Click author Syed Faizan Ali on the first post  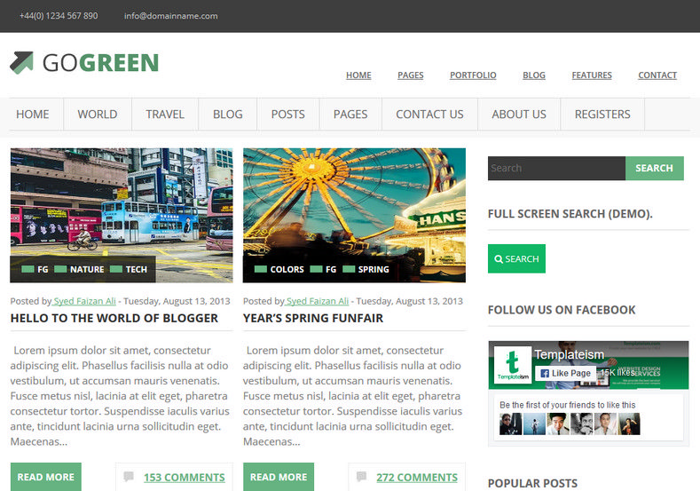(x=84, y=301)
